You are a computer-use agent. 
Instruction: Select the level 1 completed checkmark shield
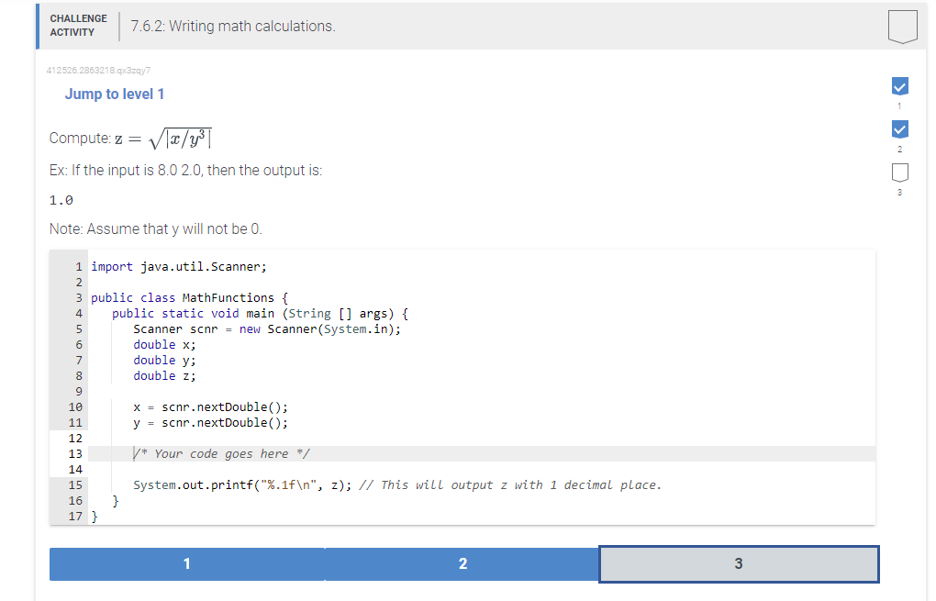point(899,85)
